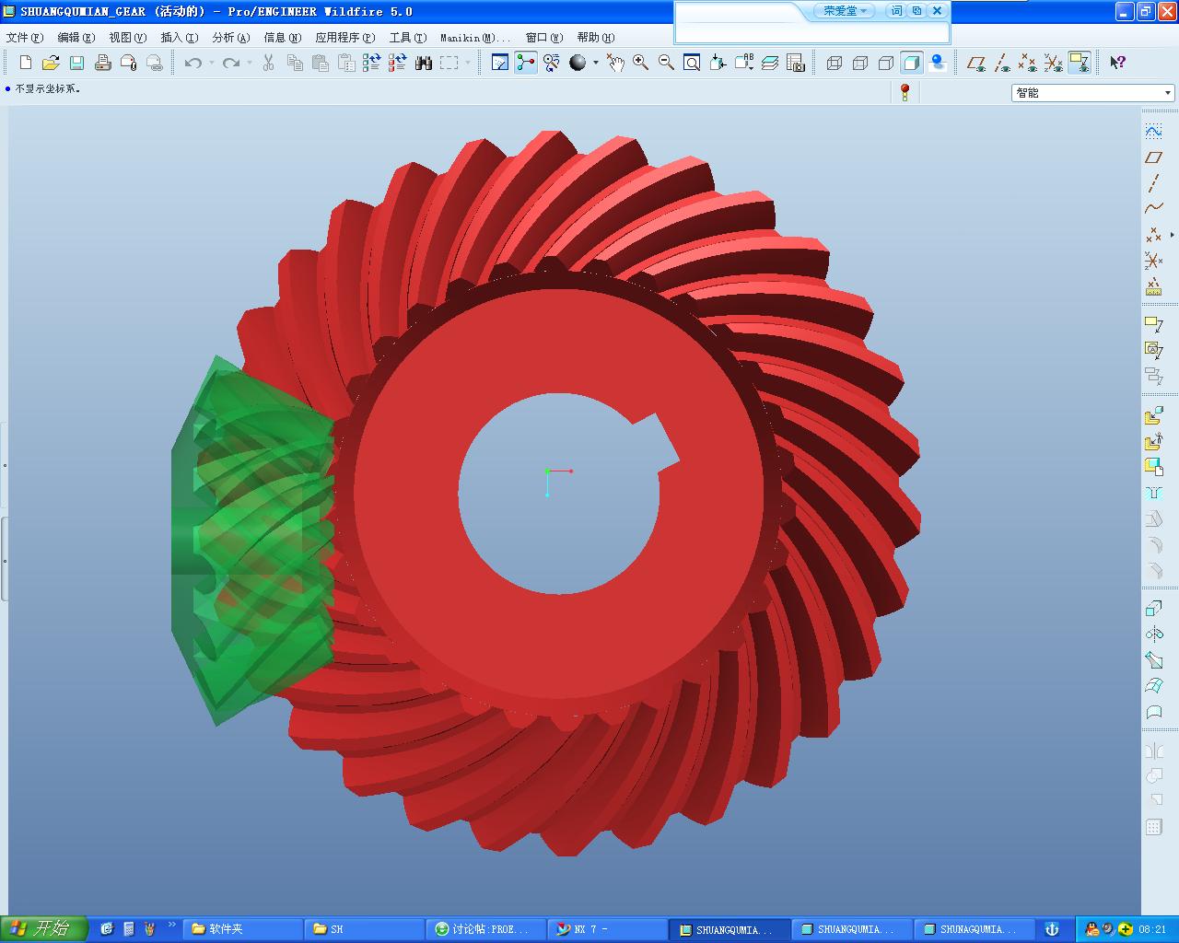Switch to Shading display mode
The width and height of the screenshot is (1179, 943).
point(912,63)
